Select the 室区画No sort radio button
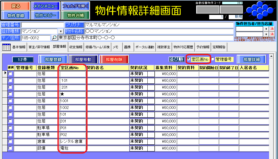Viewport: 278px width, 159px height. point(189,59)
